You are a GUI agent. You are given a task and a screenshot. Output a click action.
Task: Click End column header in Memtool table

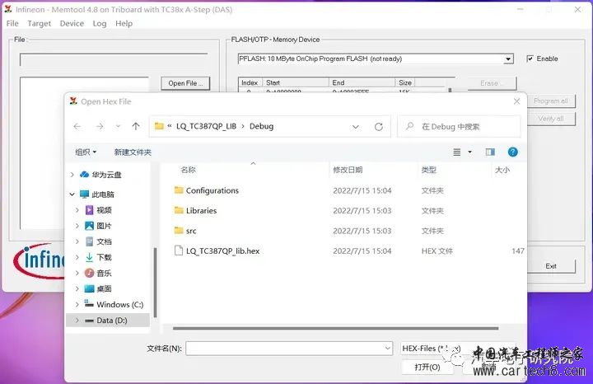[362, 82]
